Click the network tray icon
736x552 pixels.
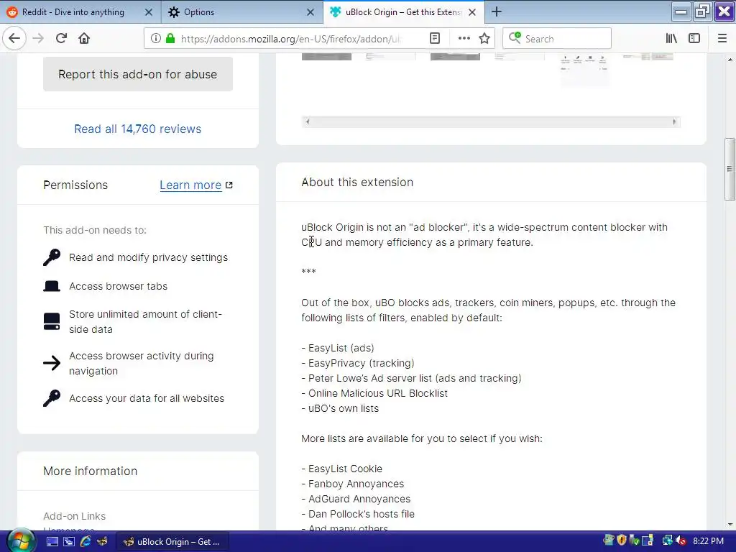(x=667, y=541)
